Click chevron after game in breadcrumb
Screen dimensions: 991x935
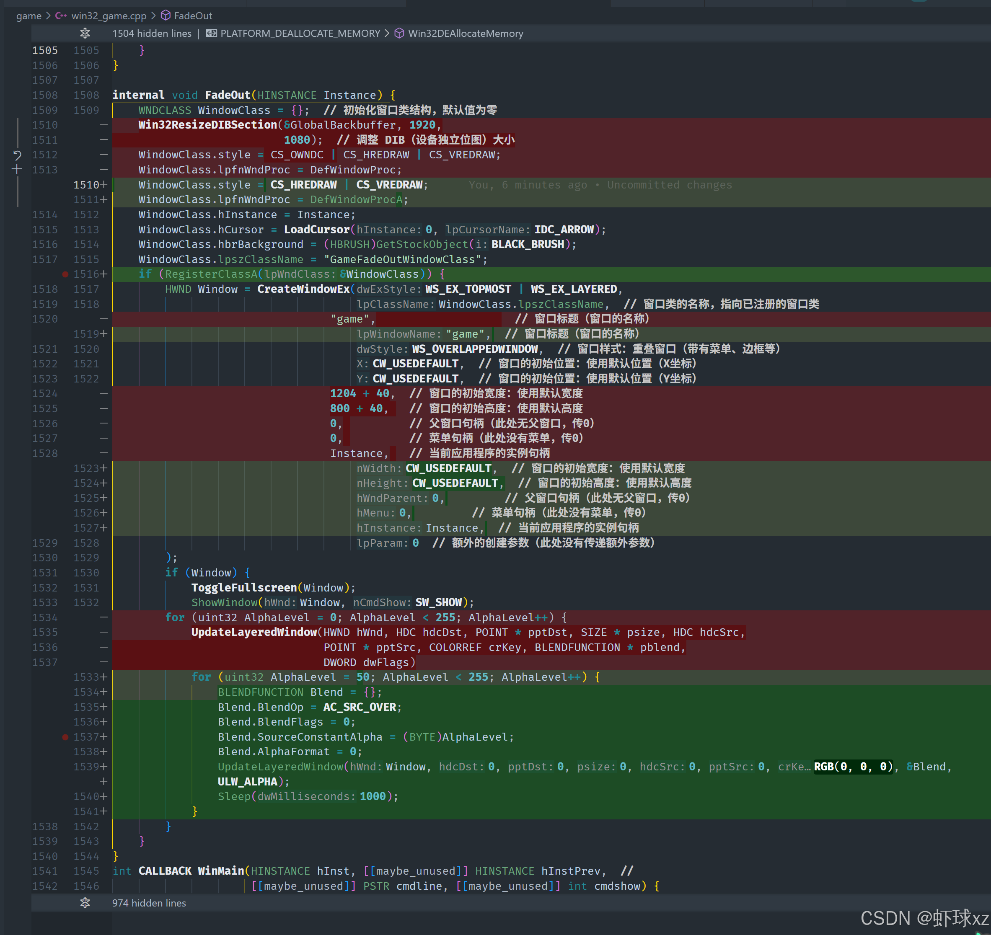pyautogui.click(x=48, y=16)
